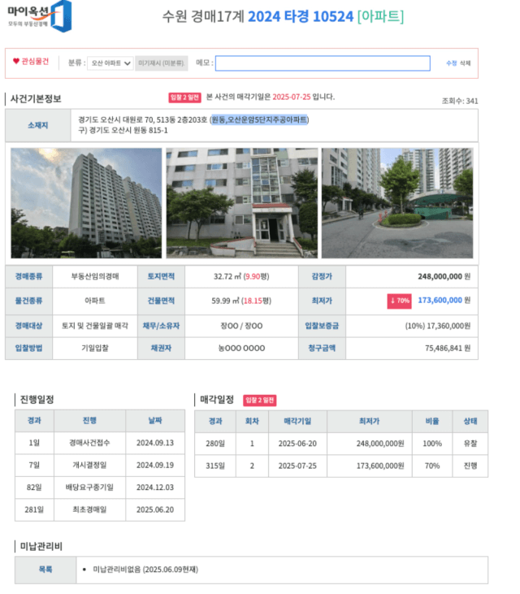520x594 pixels.
Task: Click the 입찰 2 일전 badge beside 매각일정
Action: (260, 401)
